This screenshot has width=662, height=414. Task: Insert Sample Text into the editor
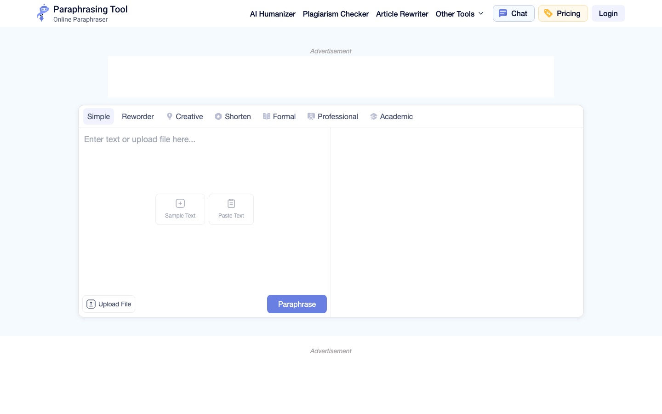(180, 209)
